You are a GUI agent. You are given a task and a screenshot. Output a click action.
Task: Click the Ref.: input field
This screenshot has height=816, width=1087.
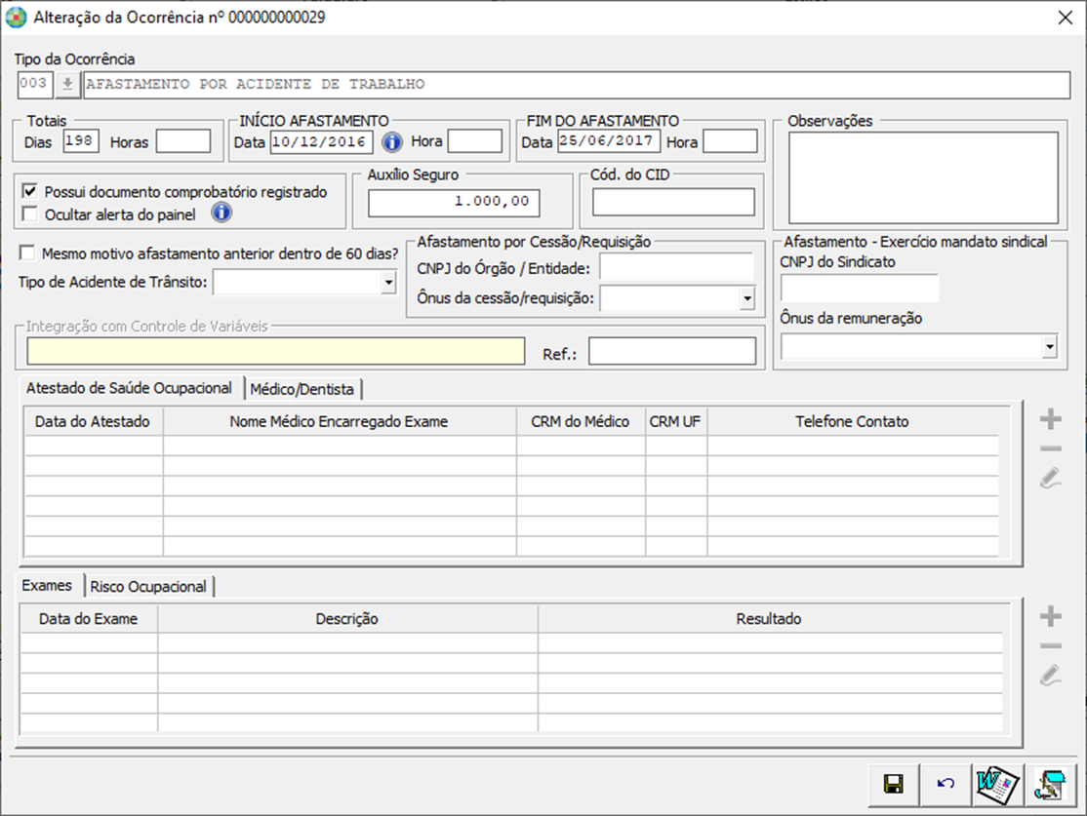(672, 351)
